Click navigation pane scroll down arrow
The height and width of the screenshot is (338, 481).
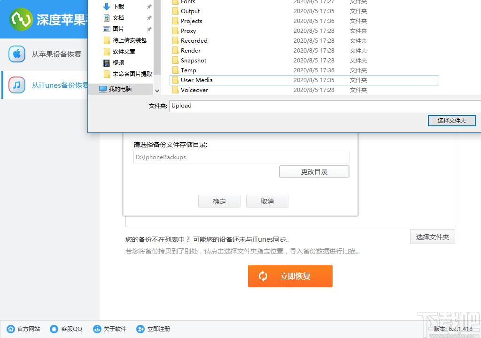coord(157,91)
